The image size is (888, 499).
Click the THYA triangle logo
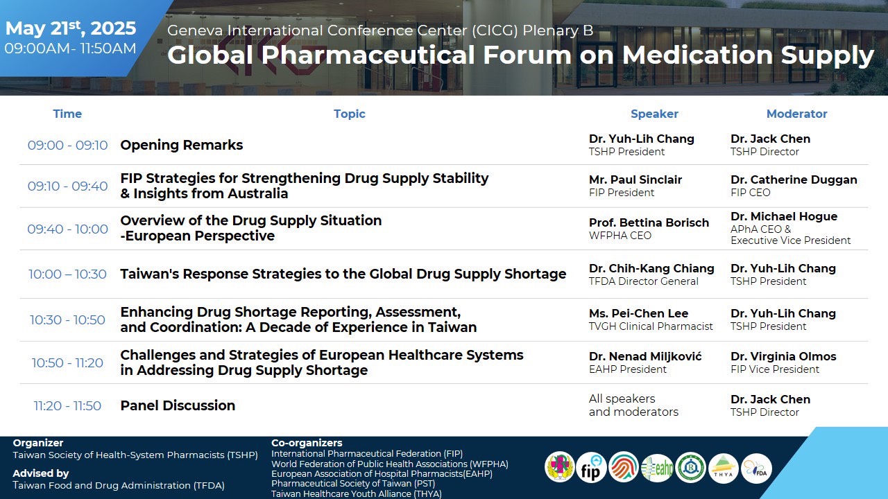pyautogui.click(x=724, y=468)
